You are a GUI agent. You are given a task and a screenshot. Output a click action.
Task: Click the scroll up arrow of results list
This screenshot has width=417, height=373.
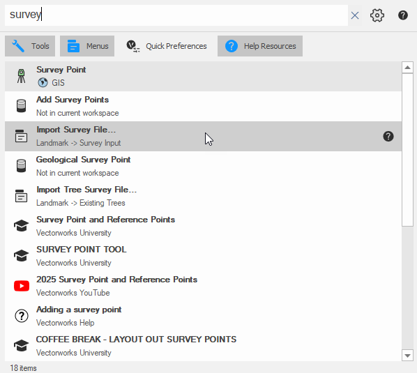407,68
